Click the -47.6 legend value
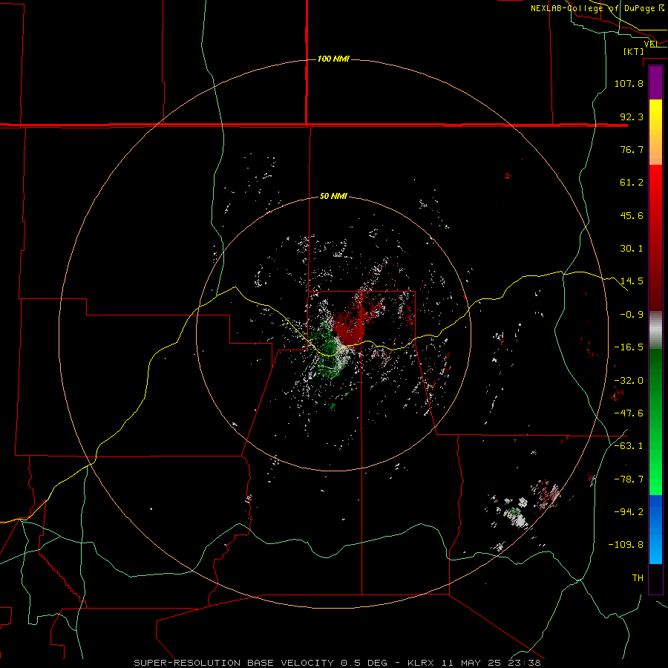 pos(629,413)
